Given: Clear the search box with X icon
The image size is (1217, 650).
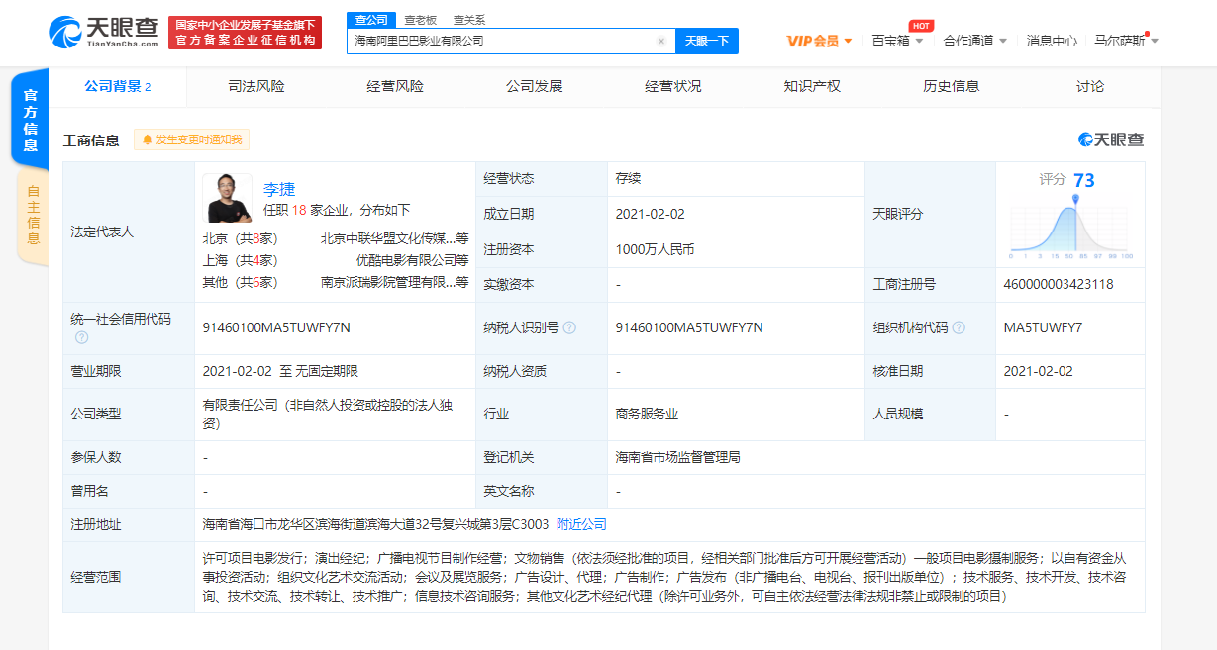Looking at the screenshot, I should click(661, 42).
